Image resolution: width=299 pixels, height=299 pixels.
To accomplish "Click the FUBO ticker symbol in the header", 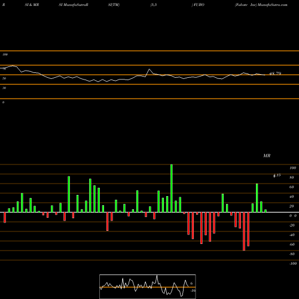I will (x=199, y=5).
